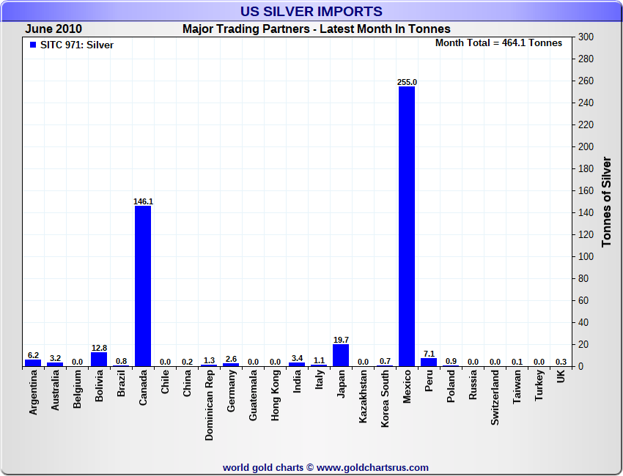Click the Canada bar at 146.1

click(143, 286)
